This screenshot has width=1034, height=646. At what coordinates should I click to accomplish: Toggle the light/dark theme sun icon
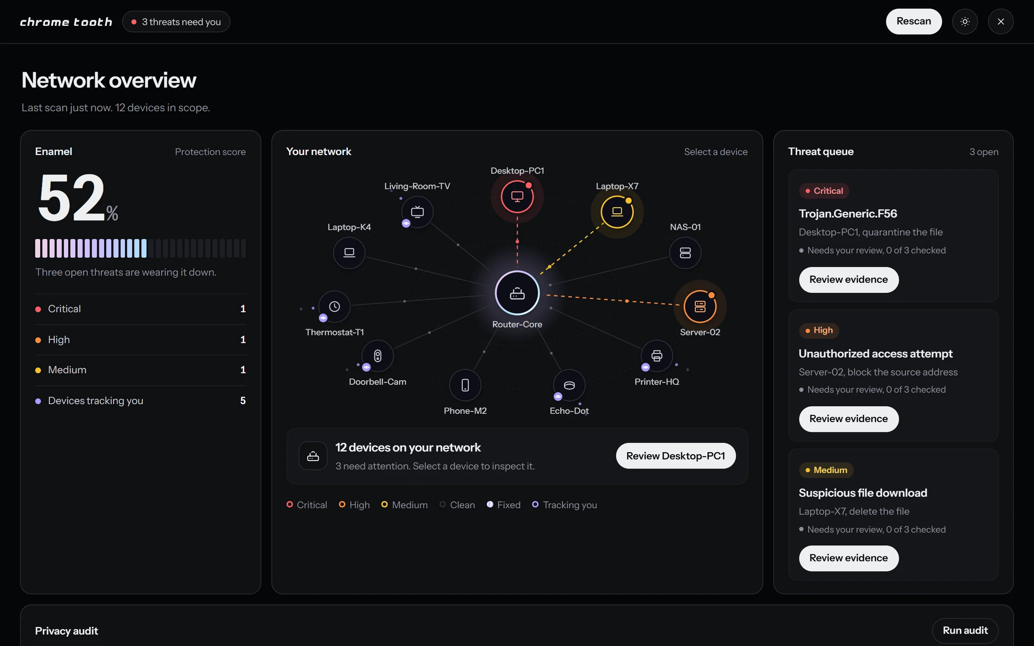click(965, 22)
